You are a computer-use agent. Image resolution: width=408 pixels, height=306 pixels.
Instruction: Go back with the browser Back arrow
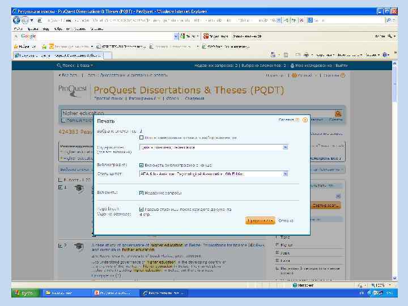point(16,20)
